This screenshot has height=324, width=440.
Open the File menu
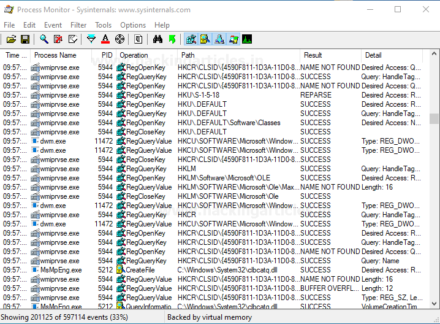(9, 25)
